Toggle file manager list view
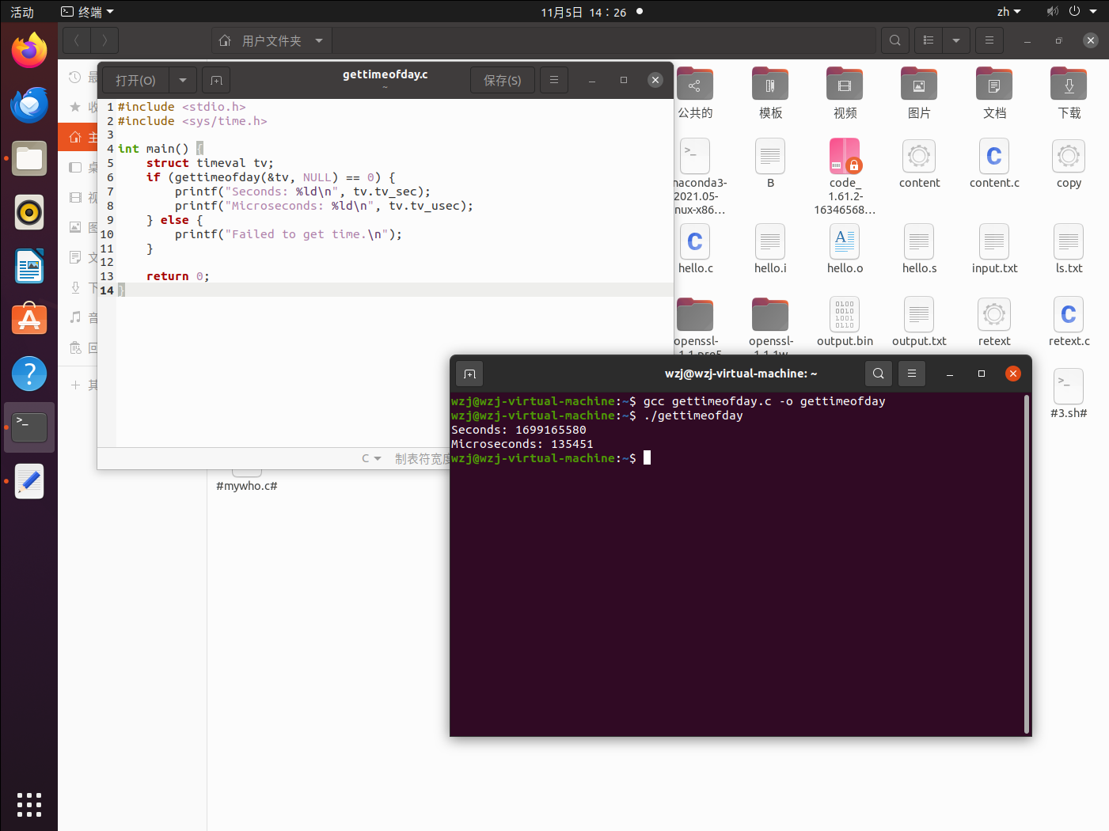The width and height of the screenshot is (1109, 831). click(x=929, y=40)
